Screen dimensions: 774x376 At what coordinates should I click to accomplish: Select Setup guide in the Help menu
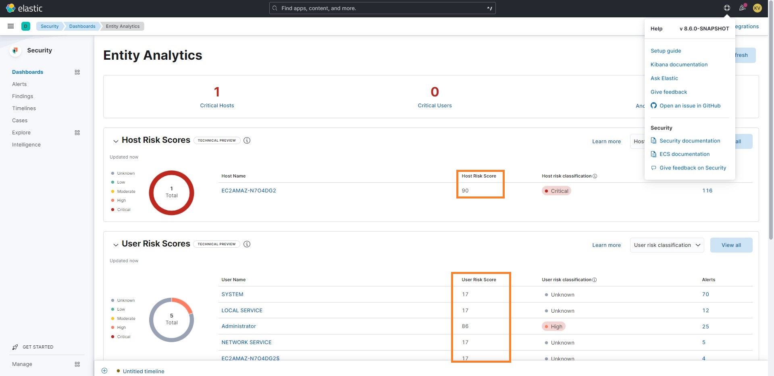coord(666,50)
